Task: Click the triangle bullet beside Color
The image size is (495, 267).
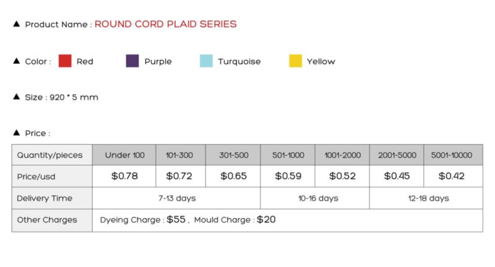Action: point(17,61)
